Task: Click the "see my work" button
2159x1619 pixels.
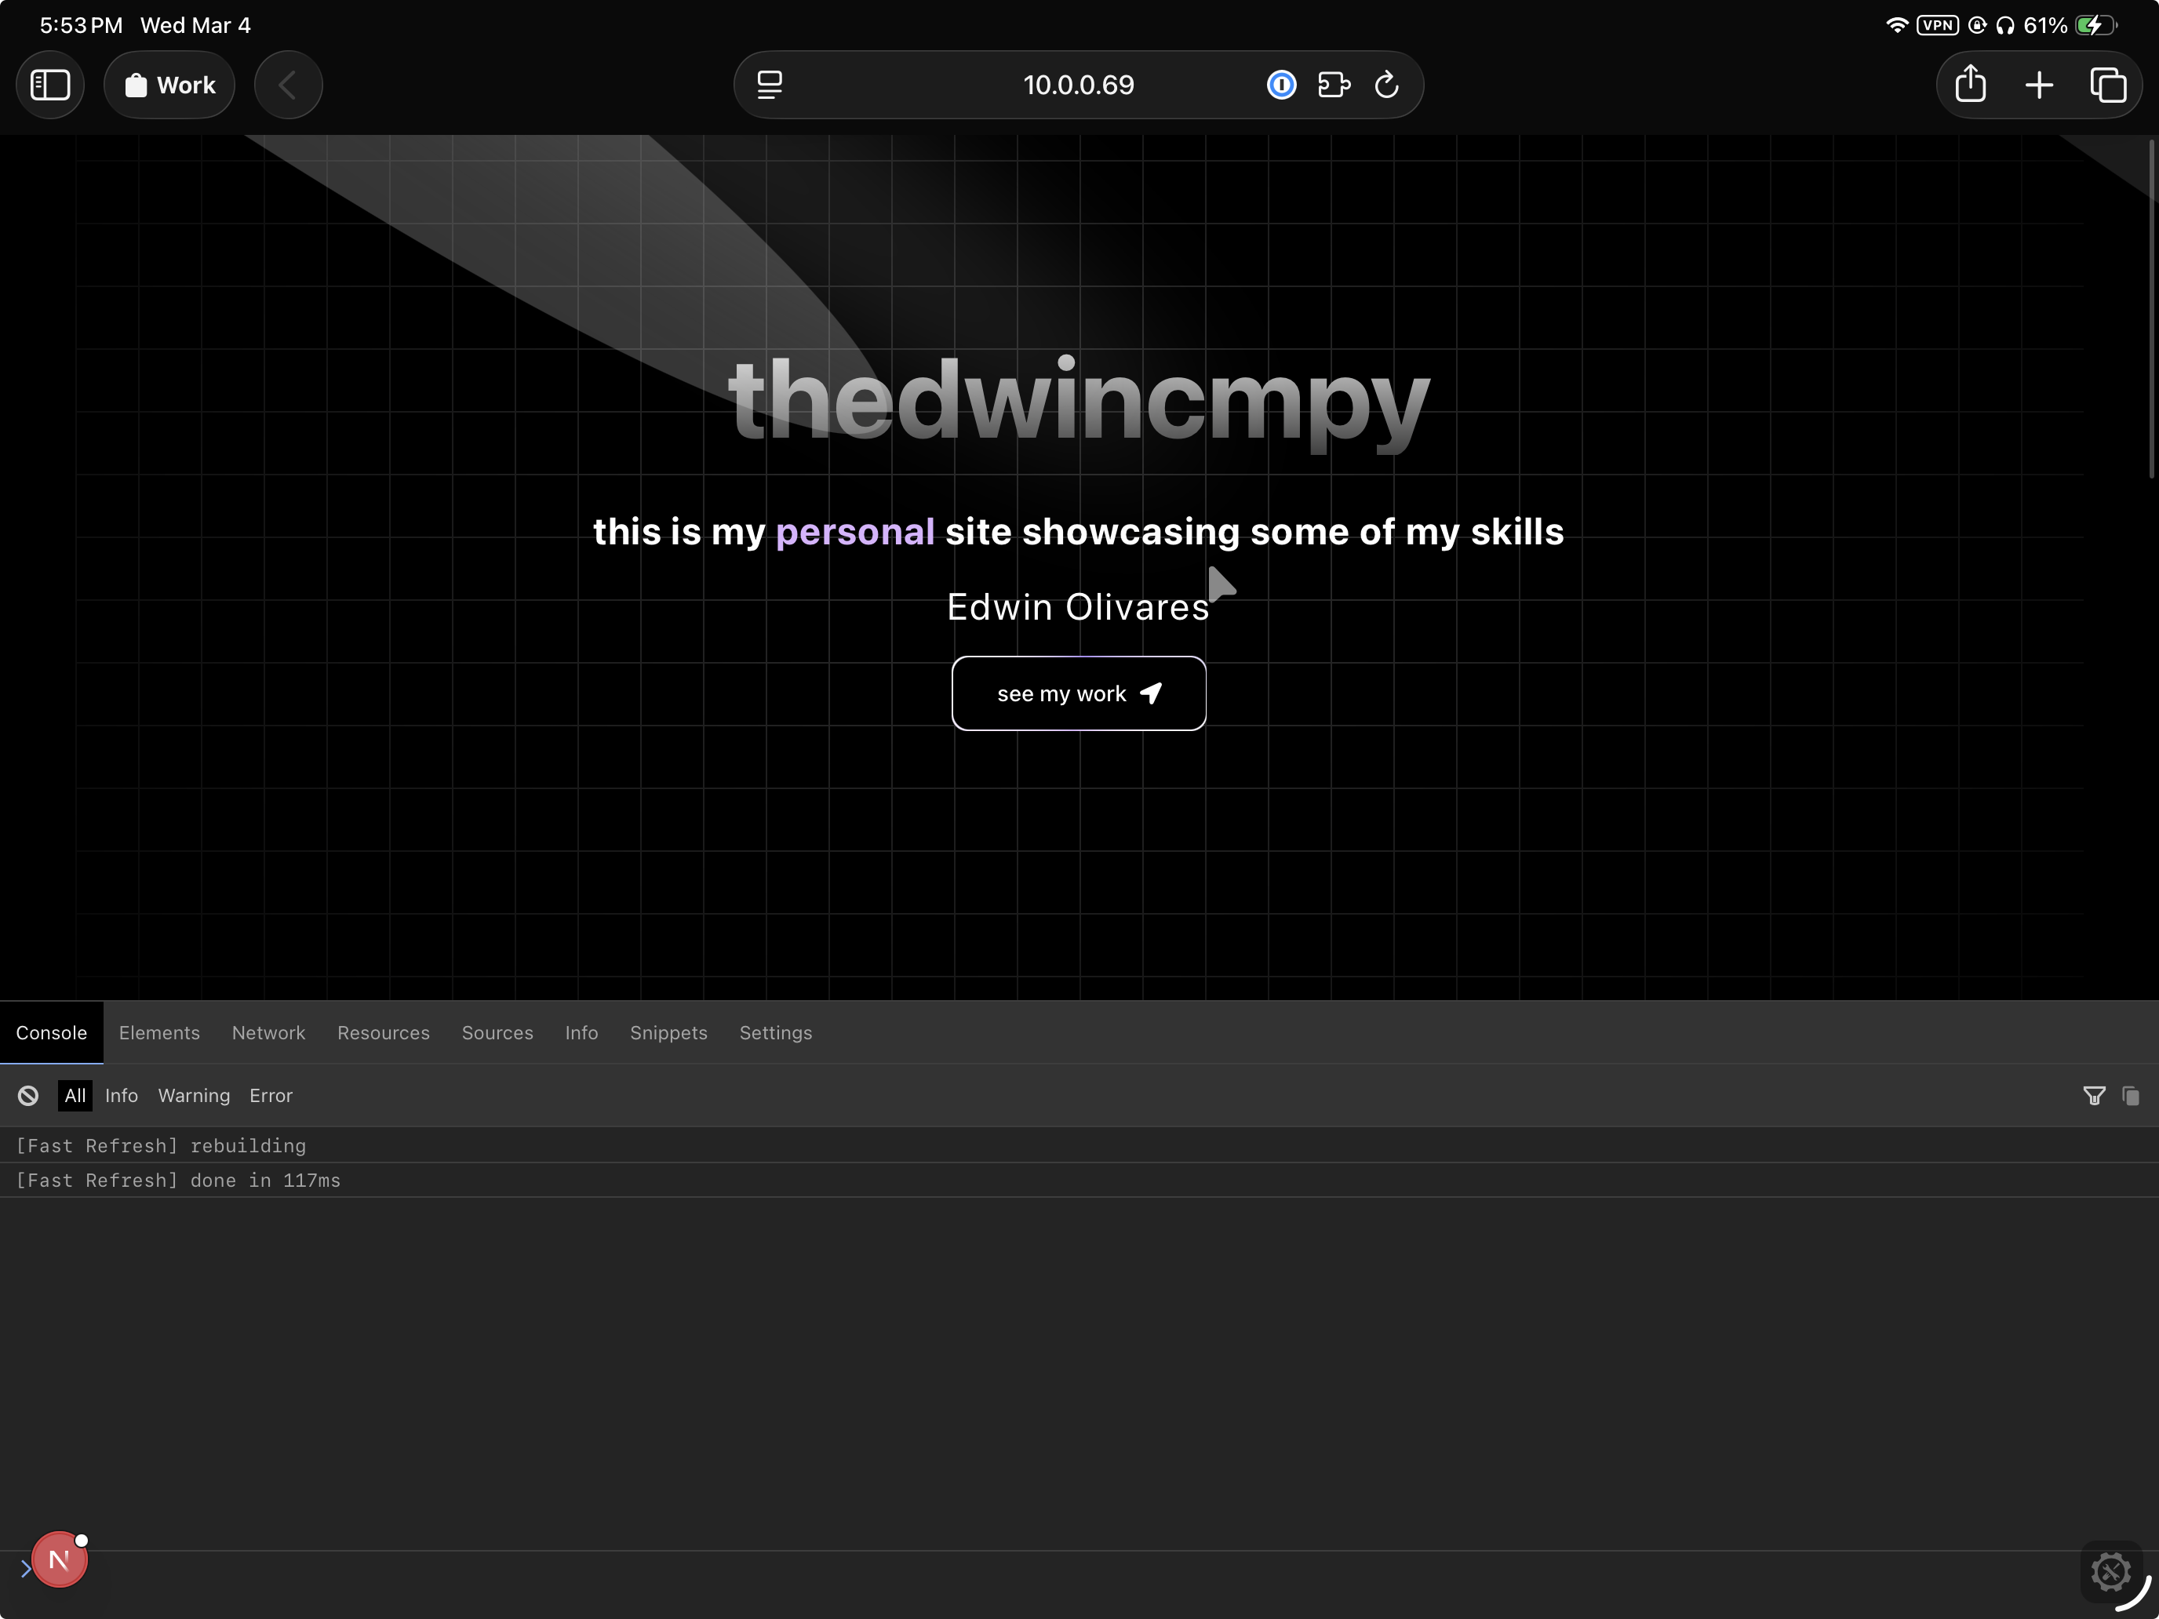Action: pyautogui.click(x=1079, y=693)
